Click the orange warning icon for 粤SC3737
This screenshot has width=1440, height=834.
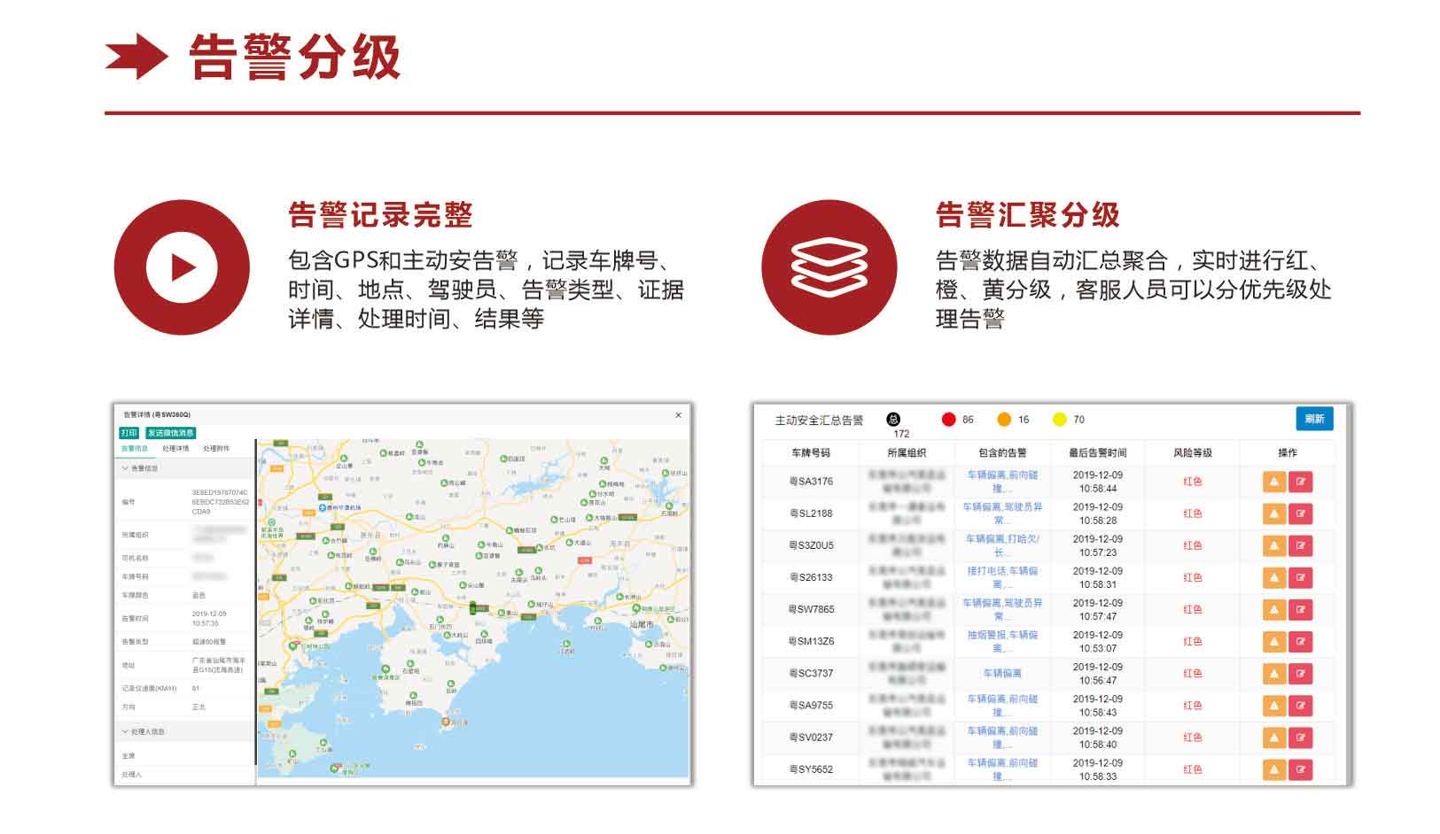[x=1273, y=674]
